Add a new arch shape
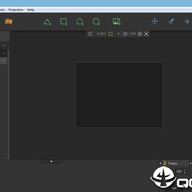Screen dimensions: 192x192 click(80, 22)
